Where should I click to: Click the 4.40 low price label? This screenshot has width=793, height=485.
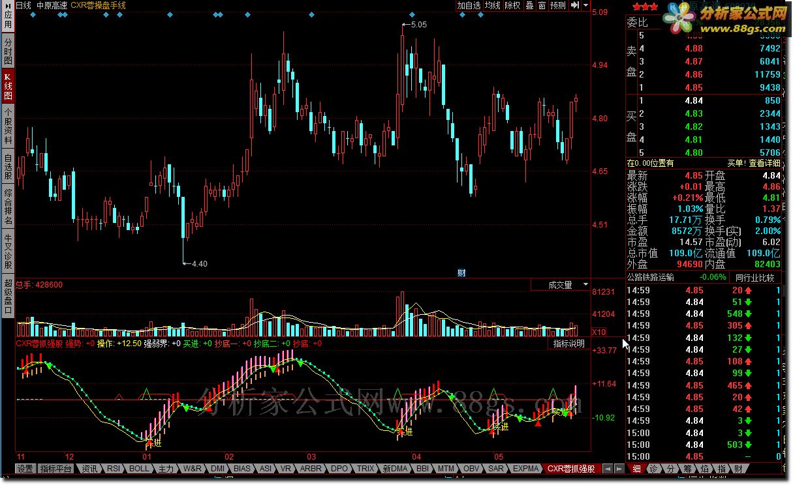click(x=199, y=264)
